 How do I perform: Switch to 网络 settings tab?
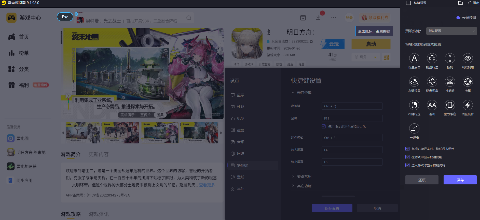click(253, 154)
